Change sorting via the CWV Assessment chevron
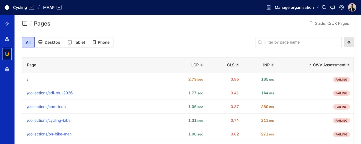The width and height of the screenshot is (361, 144). [x=310, y=65]
